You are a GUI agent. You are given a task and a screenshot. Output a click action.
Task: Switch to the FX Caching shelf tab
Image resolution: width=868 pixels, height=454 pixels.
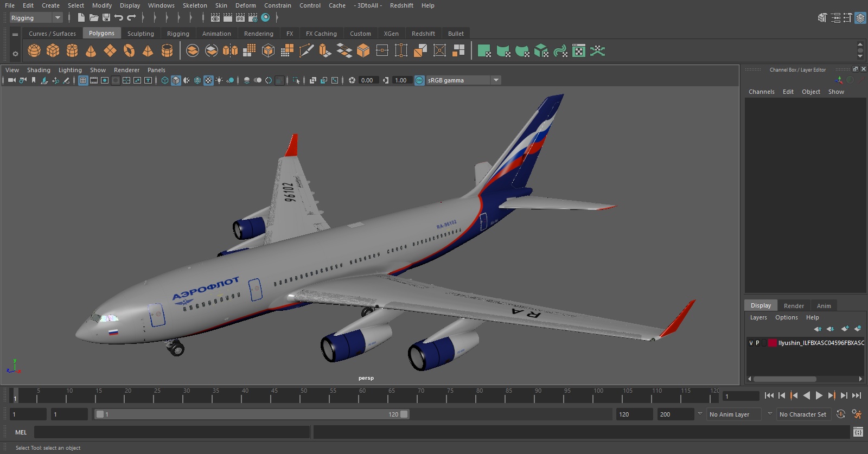click(x=321, y=34)
